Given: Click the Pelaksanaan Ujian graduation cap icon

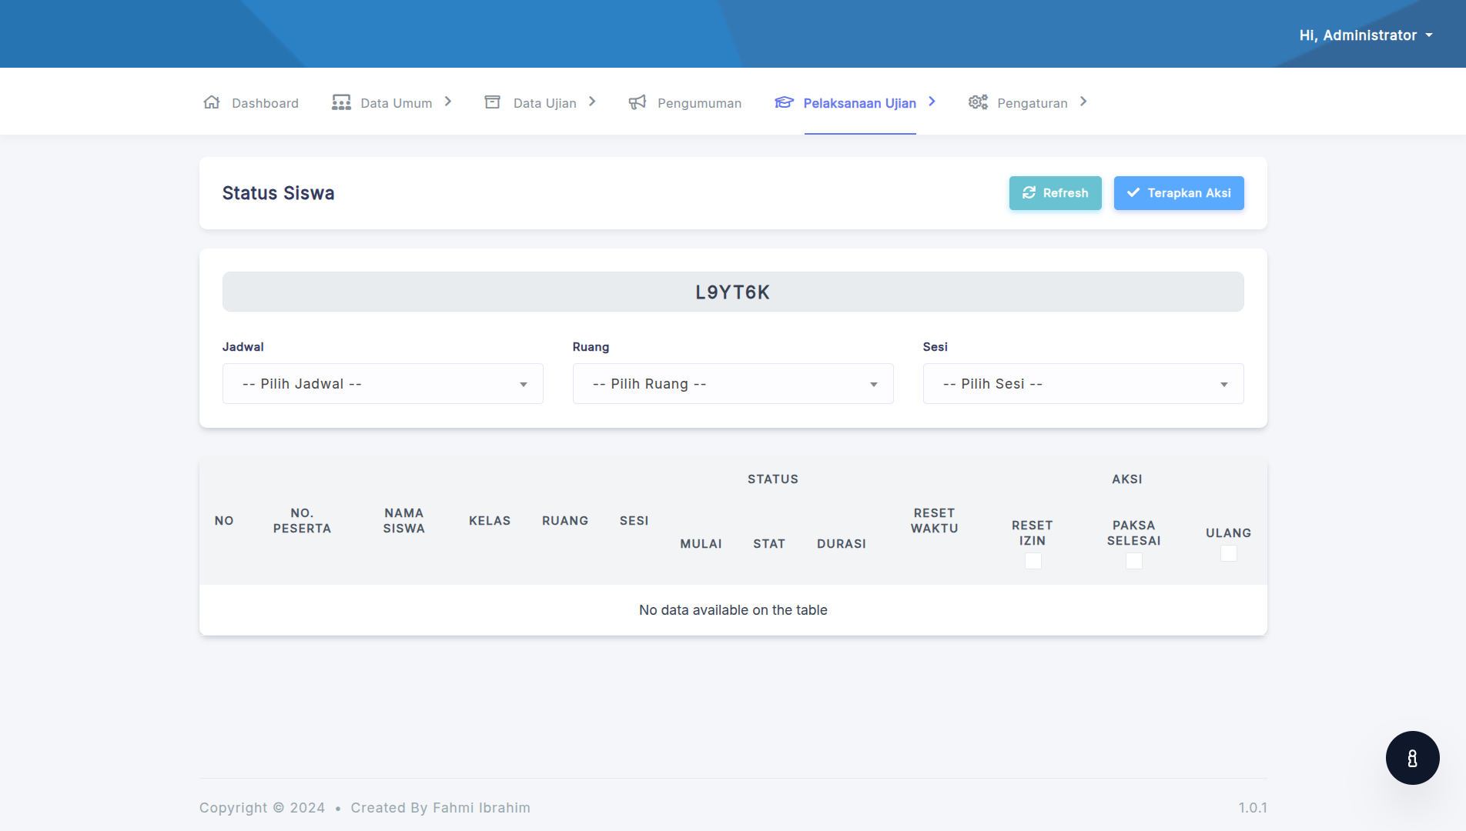Looking at the screenshot, I should point(784,102).
